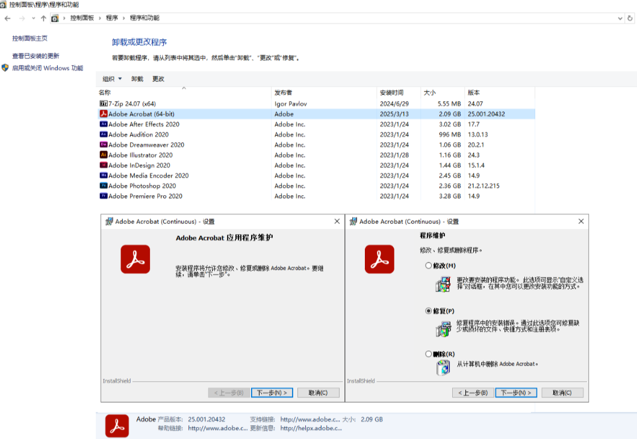The image size is (637, 439).
Task: Click the 卸载 toolbar command
Action: tap(136, 78)
